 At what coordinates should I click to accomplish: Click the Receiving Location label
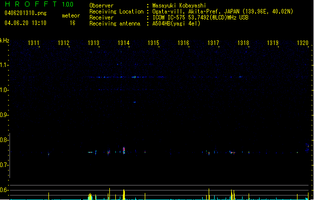coord(116,11)
